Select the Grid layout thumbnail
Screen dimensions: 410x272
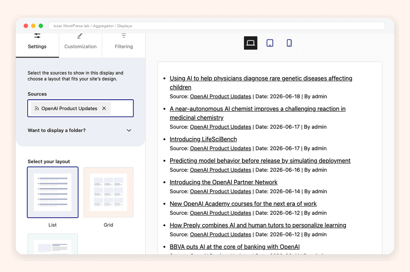(x=108, y=192)
